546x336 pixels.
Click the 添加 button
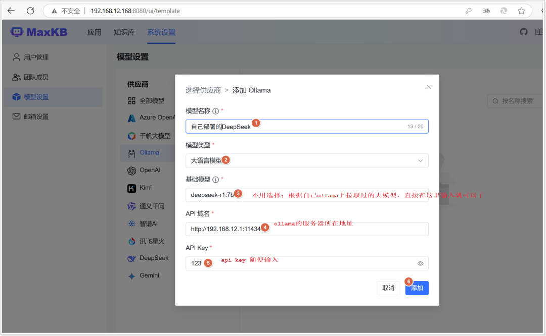pyautogui.click(x=417, y=288)
